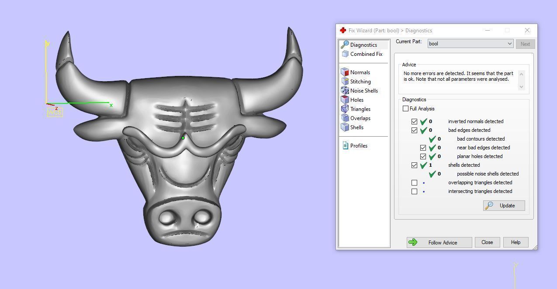
Task: Open the Diagnostics magnifier icon
Action: [345, 45]
